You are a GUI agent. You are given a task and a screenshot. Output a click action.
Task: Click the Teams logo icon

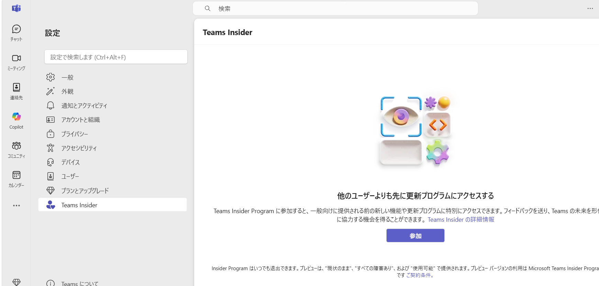[16, 8]
